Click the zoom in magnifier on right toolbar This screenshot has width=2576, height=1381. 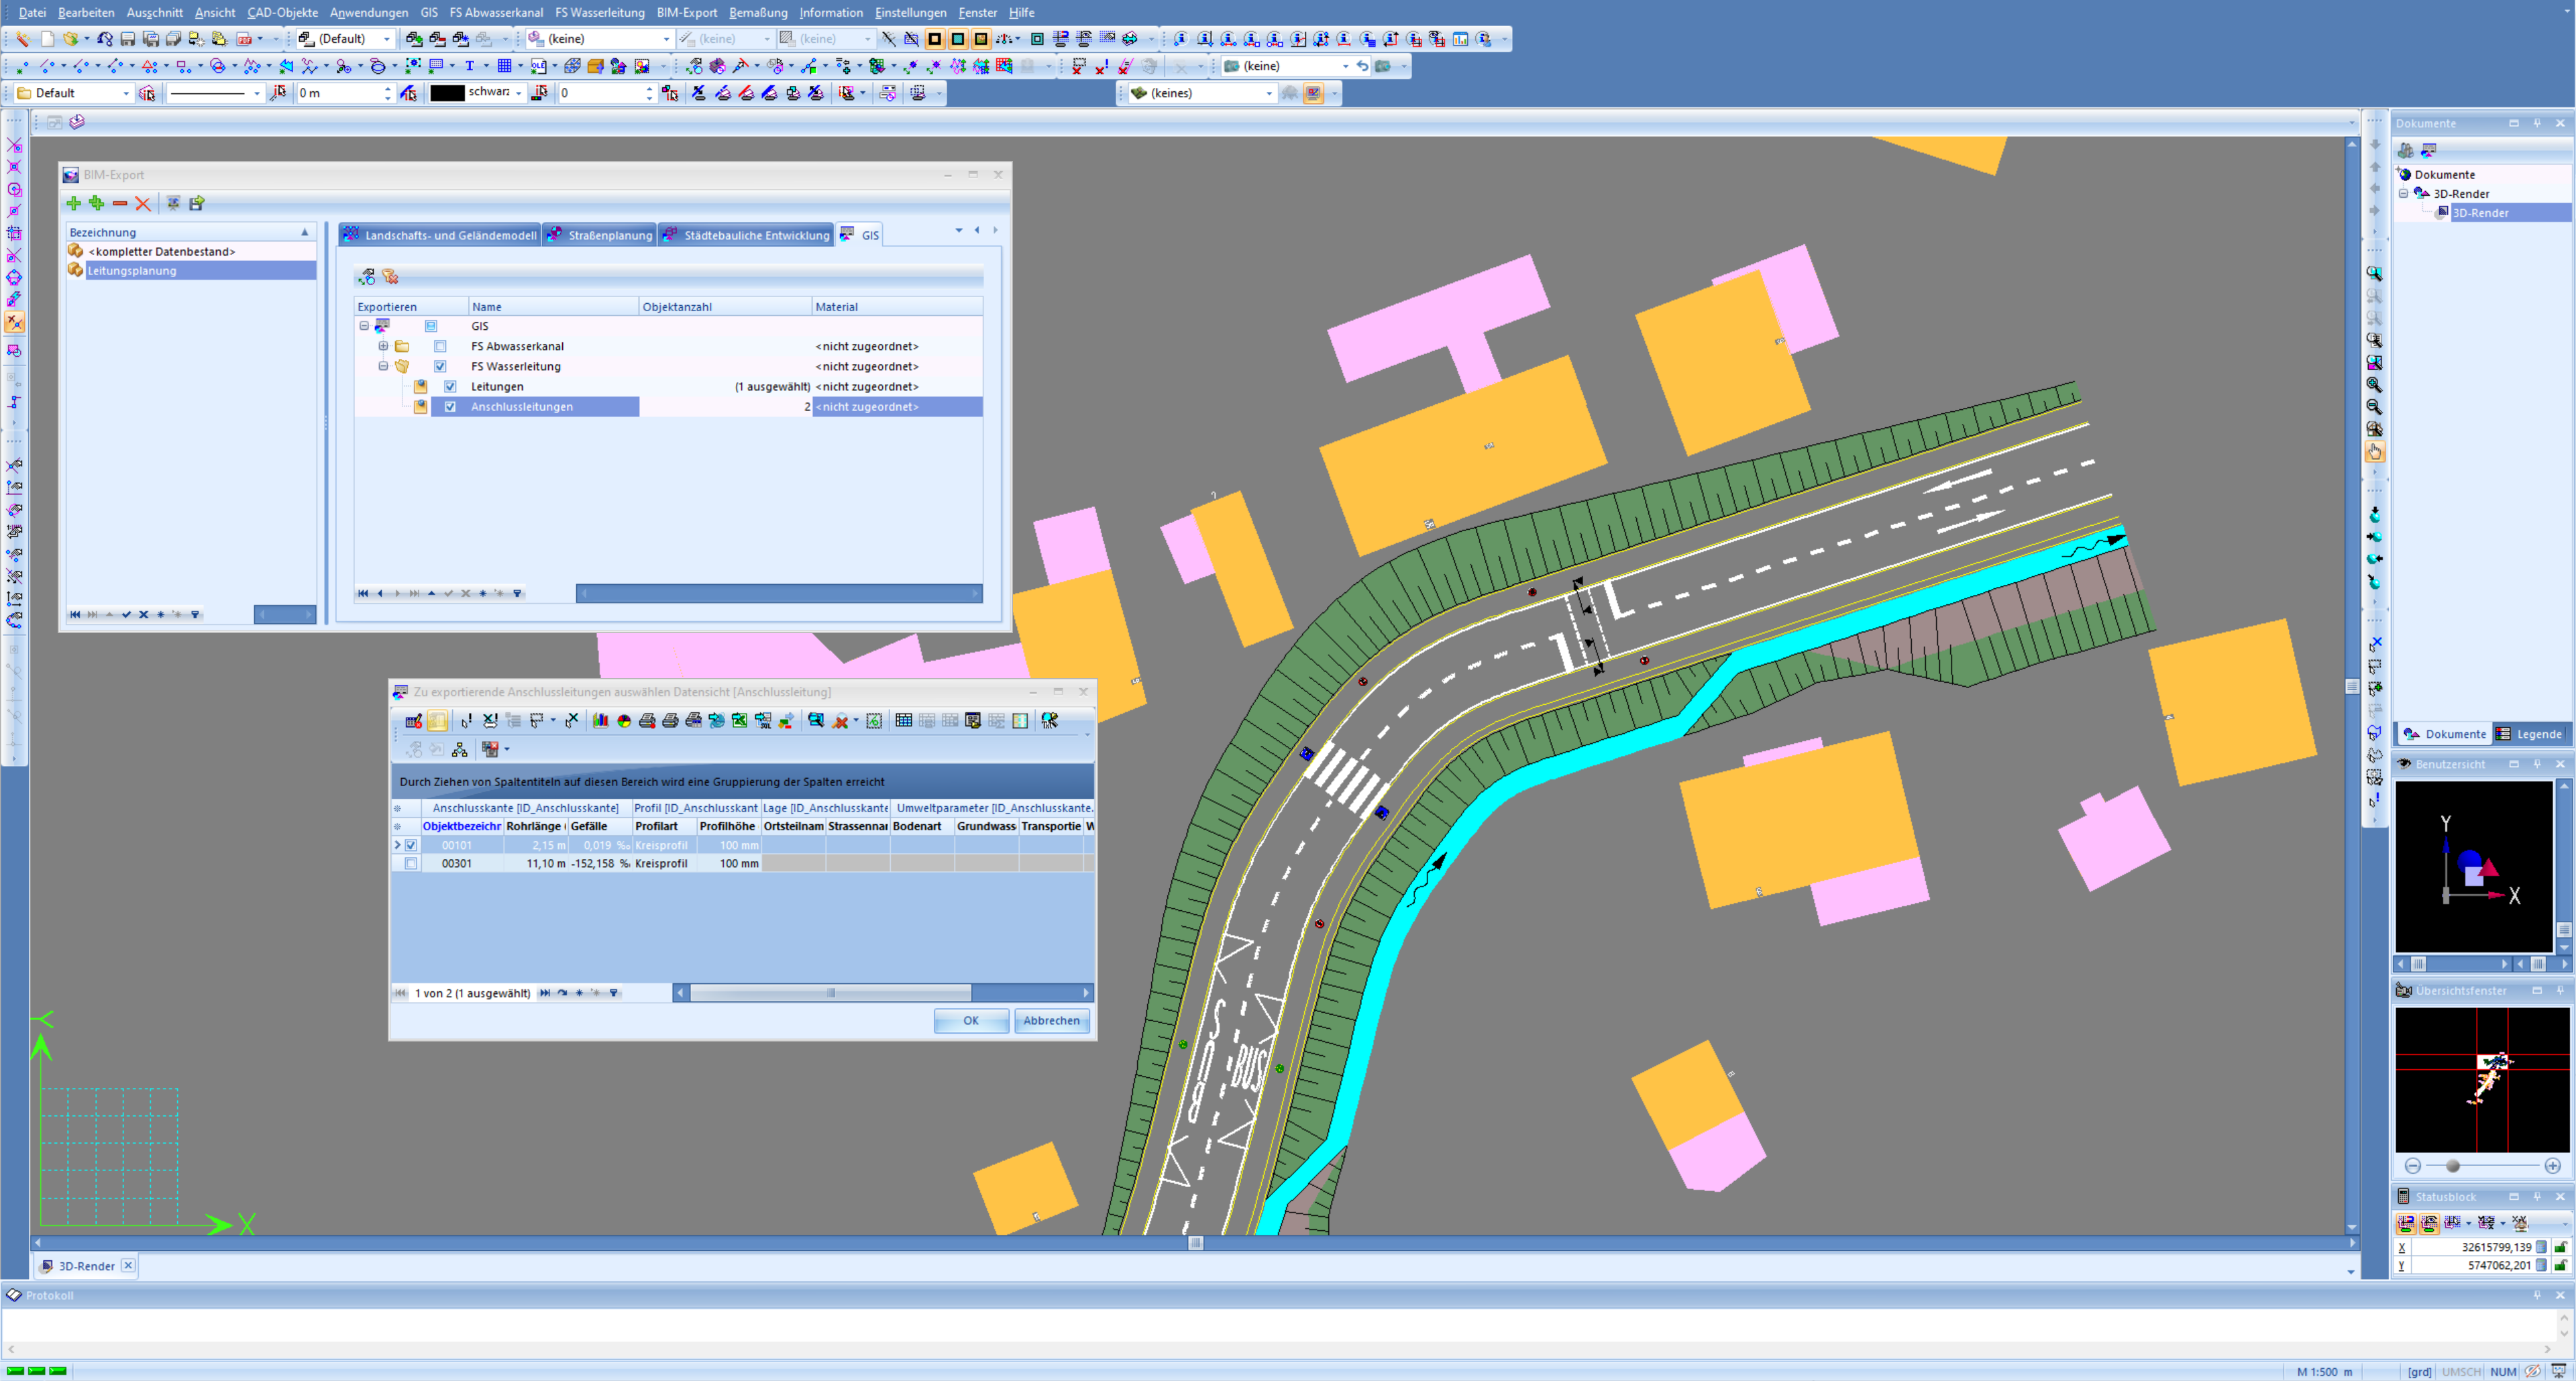(x=2374, y=385)
